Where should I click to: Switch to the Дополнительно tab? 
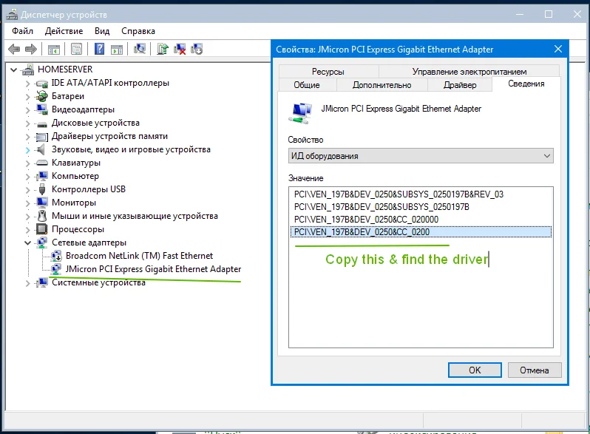382,85
